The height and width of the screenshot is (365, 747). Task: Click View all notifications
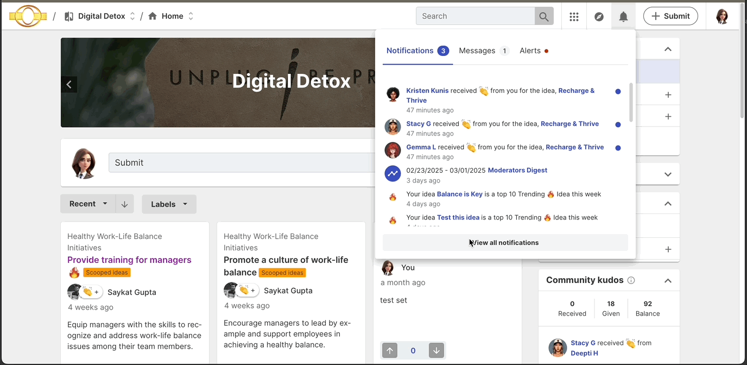pos(505,243)
